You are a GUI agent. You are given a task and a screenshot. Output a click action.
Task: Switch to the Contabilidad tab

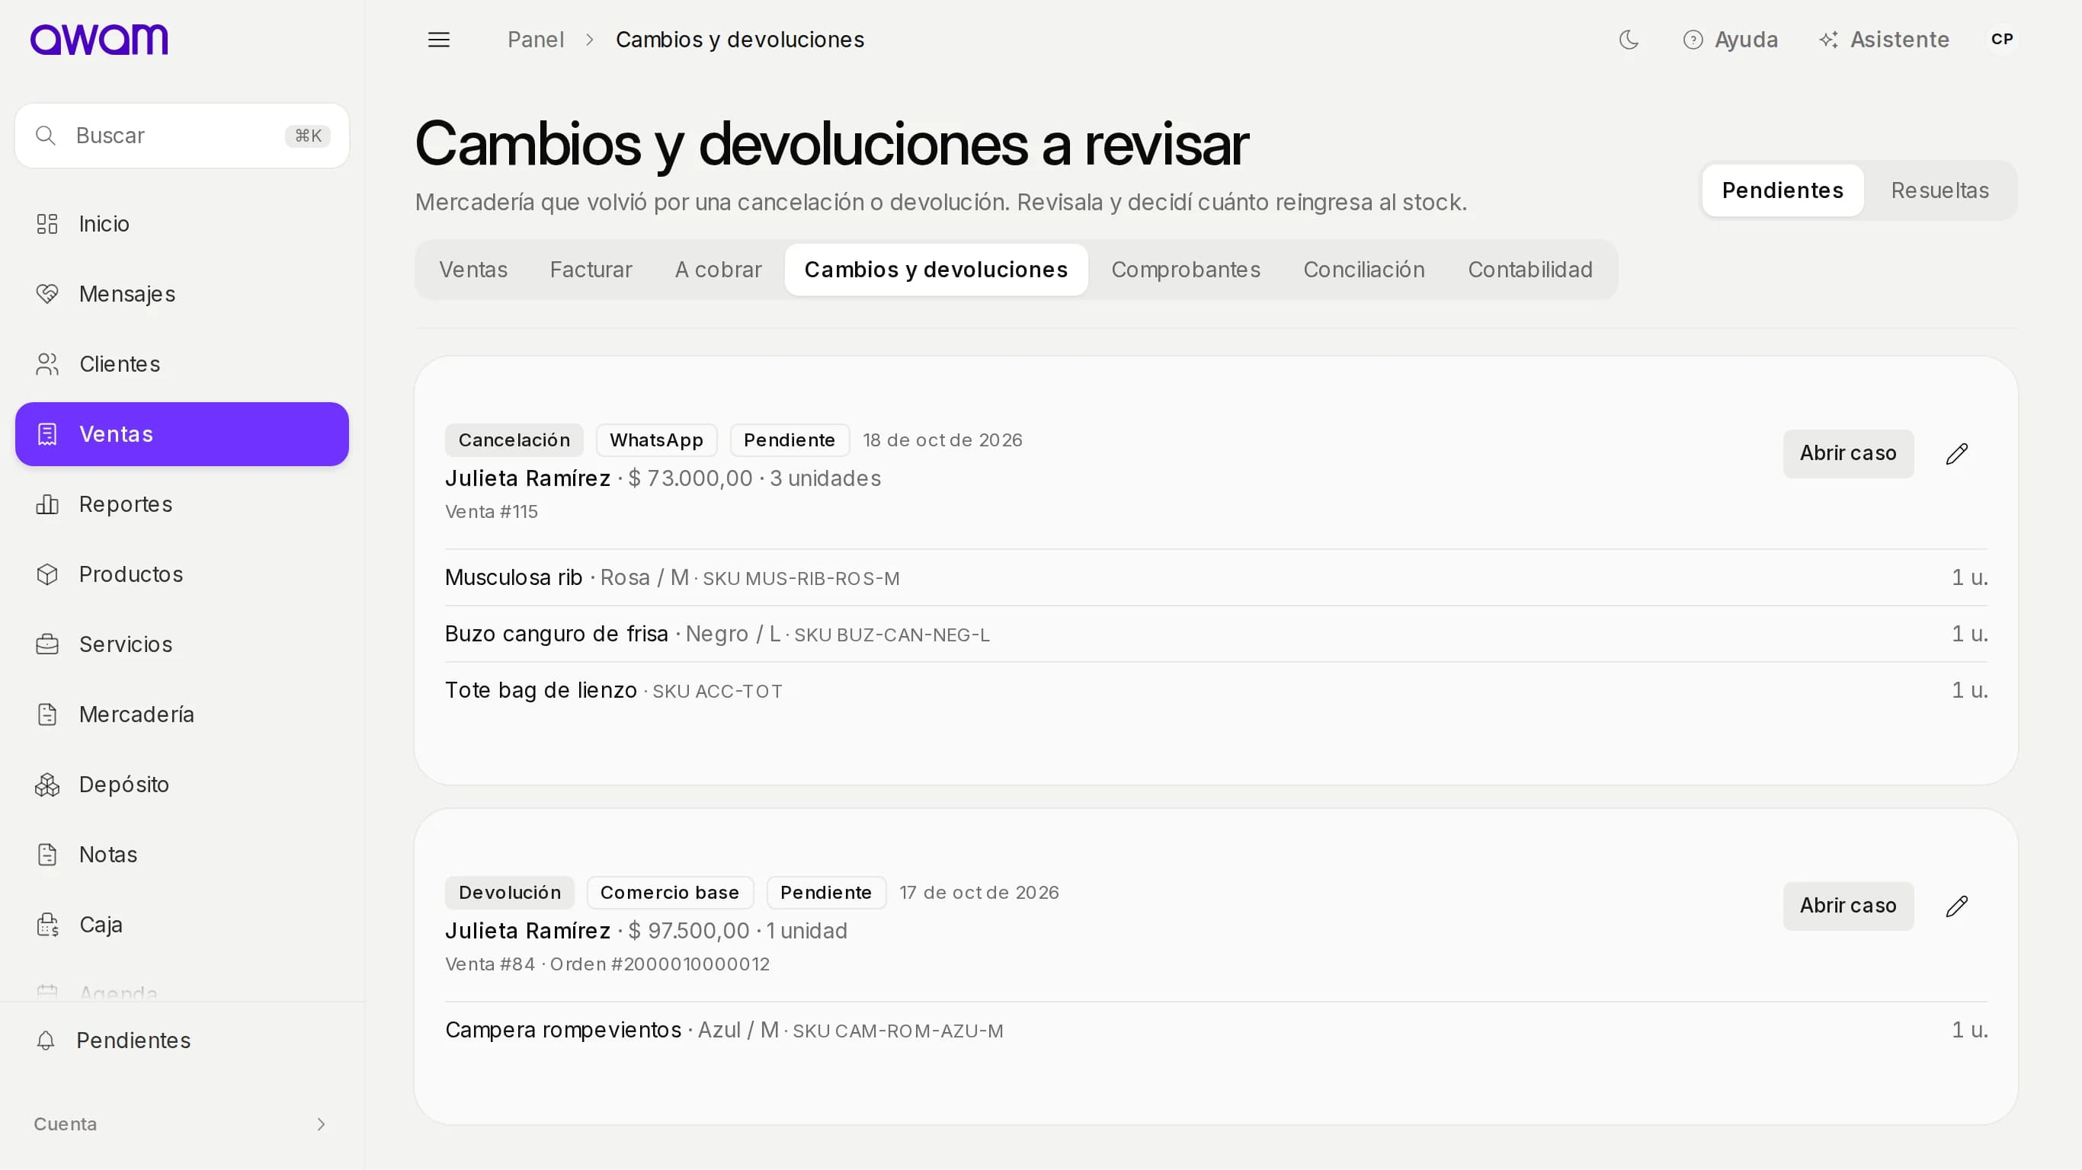pyautogui.click(x=1530, y=270)
